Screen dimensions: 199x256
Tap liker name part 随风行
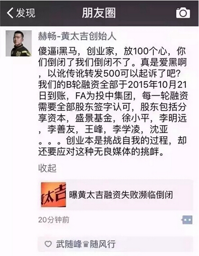click(x=103, y=244)
